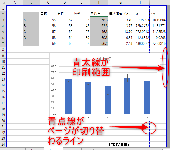This screenshot has width=170, height=150.
Task: Click the 国語 header cell
Action: coord(48,14)
